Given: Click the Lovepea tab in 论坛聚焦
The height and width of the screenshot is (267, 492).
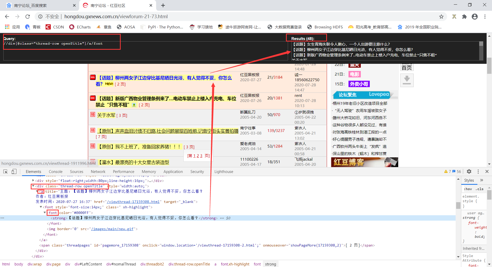Looking at the screenshot, I should [379, 94].
